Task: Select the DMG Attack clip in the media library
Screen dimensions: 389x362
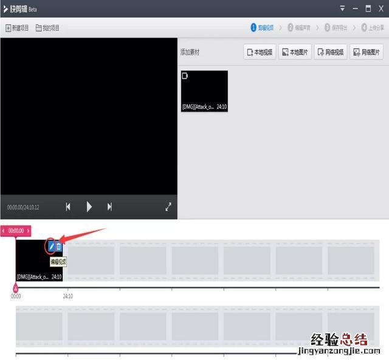Action: pos(204,90)
